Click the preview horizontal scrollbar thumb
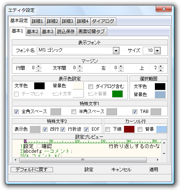 pyautogui.click(x=83, y=160)
